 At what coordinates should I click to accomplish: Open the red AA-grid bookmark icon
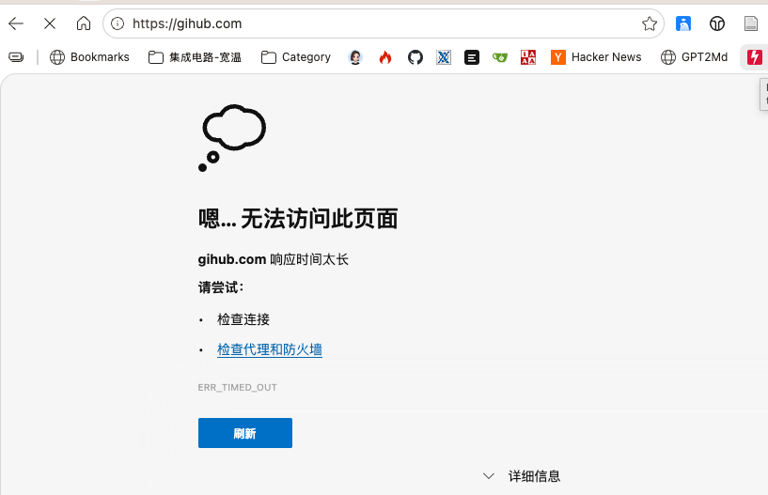pos(528,57)
